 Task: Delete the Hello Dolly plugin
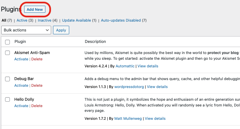tap(37, 106)
